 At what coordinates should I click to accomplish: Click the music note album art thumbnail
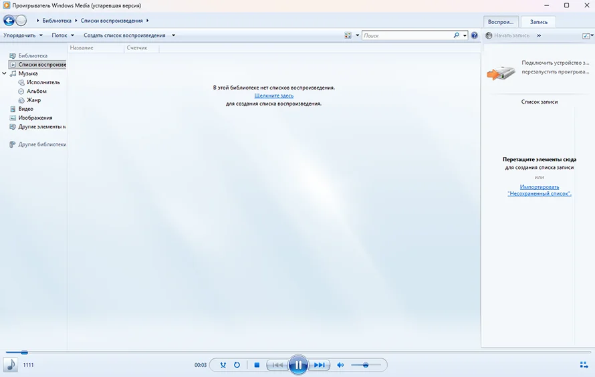tap(11, 365)
